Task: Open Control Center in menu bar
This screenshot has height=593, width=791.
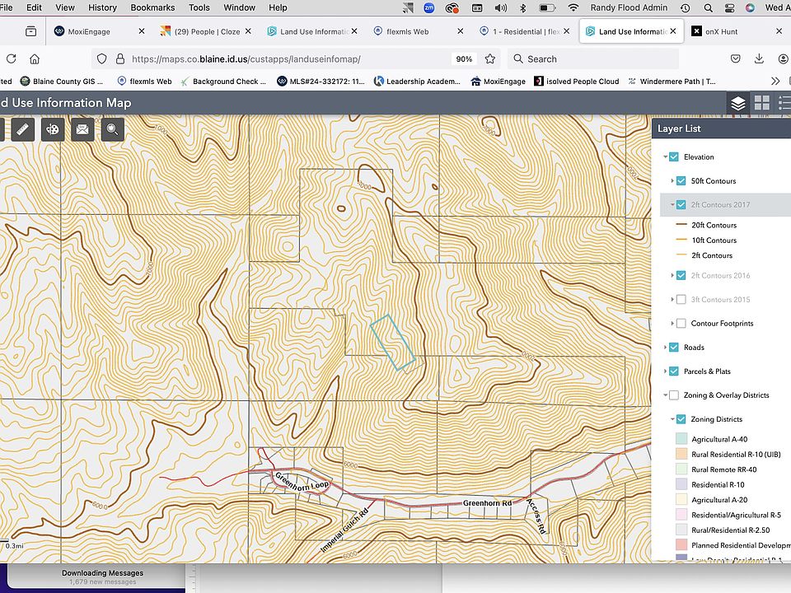Action: [x=729, y=7]
